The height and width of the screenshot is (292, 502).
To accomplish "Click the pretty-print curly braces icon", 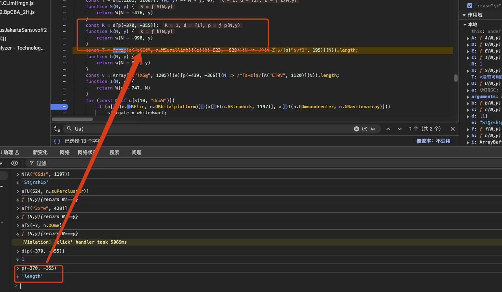I will pyautogui.click(x=57, y=141).
